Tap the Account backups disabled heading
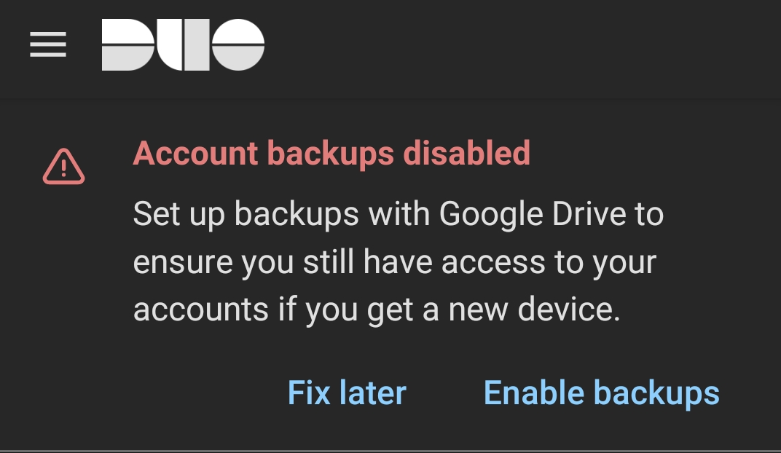781x453 pixels. pos(333,154)
